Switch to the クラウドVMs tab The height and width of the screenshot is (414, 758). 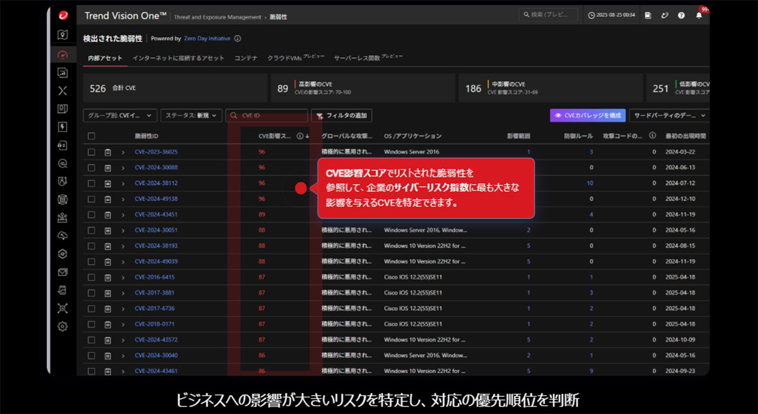tap(296, 58)
